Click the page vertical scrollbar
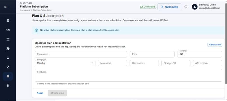The height and width of the screenshot is (101, 227). click(x=226, y=43)
